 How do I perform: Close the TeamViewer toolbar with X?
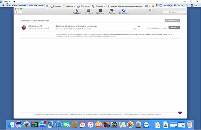pos(47,6)
